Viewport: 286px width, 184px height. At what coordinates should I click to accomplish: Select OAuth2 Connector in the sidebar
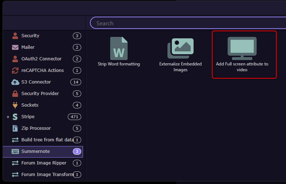click(x=41, y=59)
